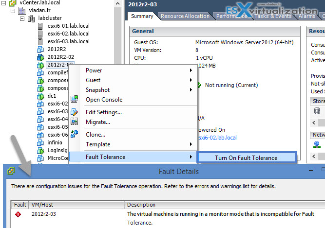Viewport: 325px width, 228px height.
Task: Click the vCenter.lab.local server icon
Action: click(x=13, y=3)
